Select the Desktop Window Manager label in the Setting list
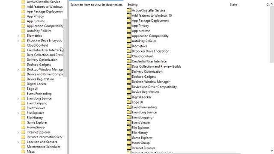The width and height of the screenshot is (274, 154). pyautogui.click(x=151, y=82)
